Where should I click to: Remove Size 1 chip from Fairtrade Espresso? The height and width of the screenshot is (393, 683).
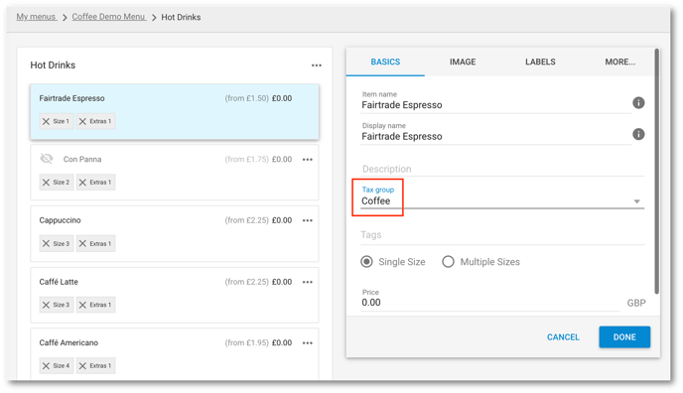46,121
